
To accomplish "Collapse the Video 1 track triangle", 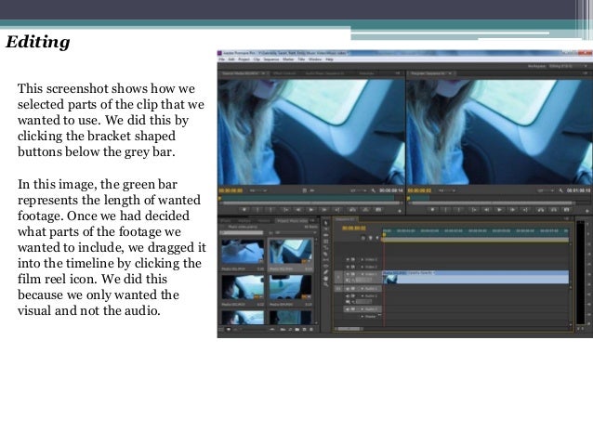I will (362, 274).
